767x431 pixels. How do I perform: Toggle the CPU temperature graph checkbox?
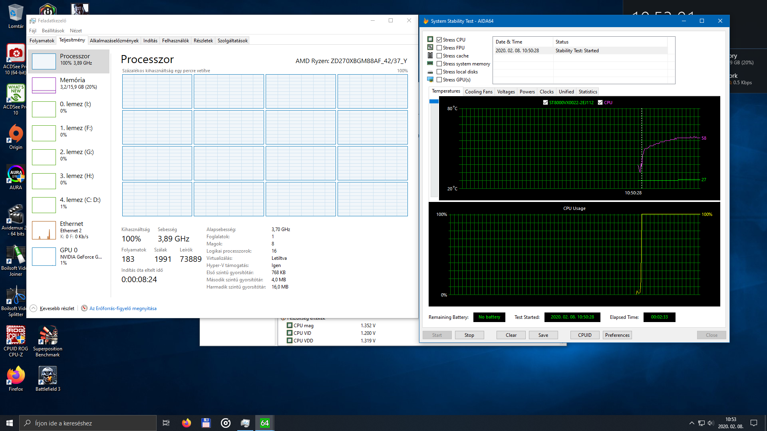click(600, 103)
